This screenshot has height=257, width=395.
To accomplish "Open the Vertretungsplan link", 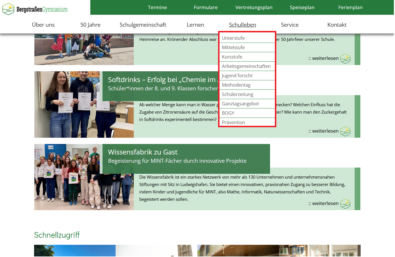I will [254, 7].
